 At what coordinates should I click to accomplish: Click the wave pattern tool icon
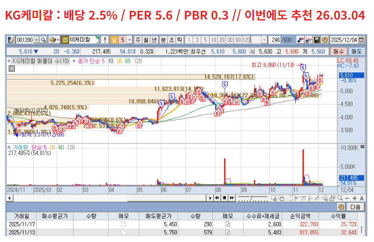310,198
